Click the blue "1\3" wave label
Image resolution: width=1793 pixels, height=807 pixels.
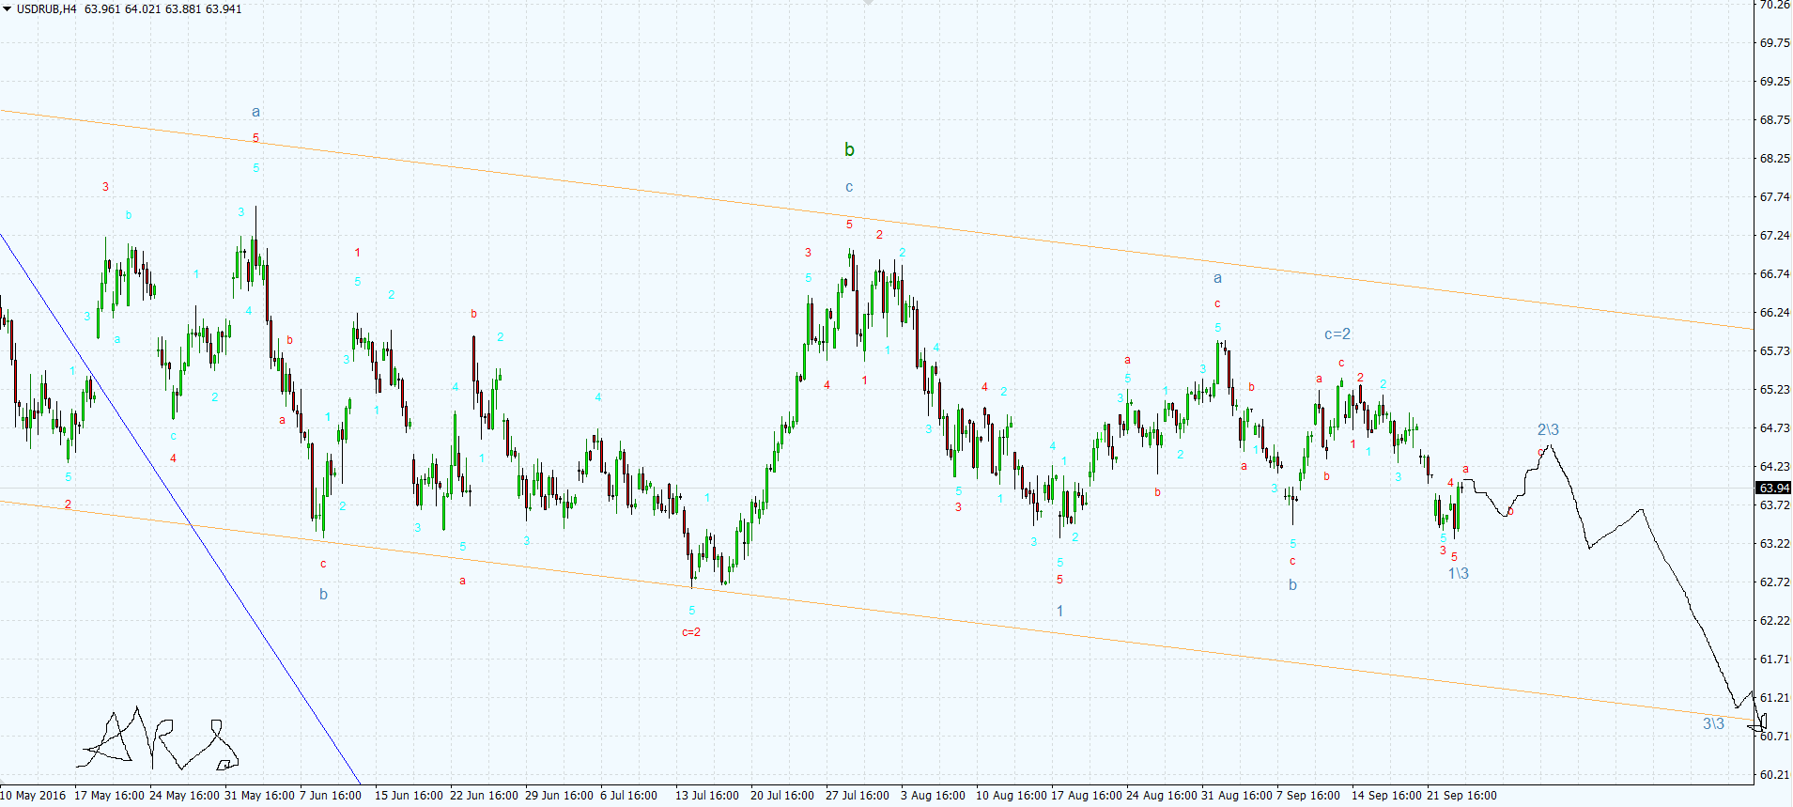pos(1458,573)
